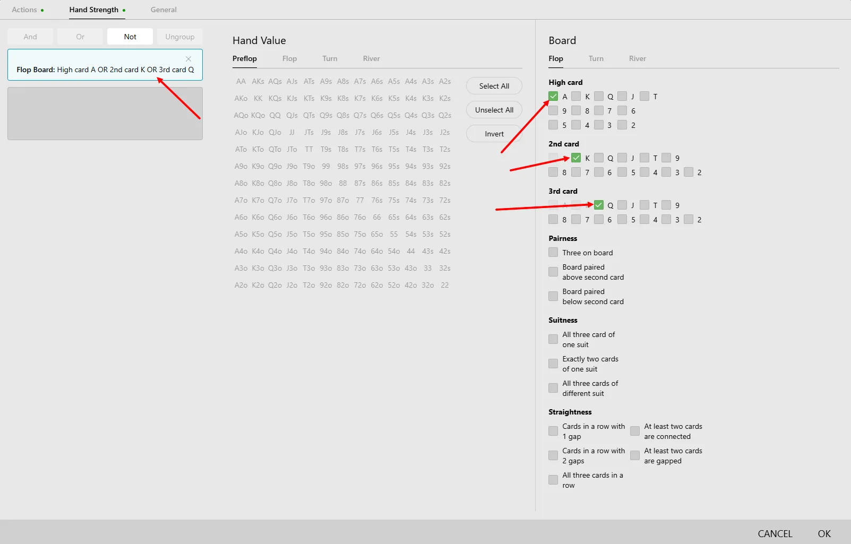Confirm with the OK button
This screenshot has width=851, height=544.
pyautogui.click(x=824, y=533)
